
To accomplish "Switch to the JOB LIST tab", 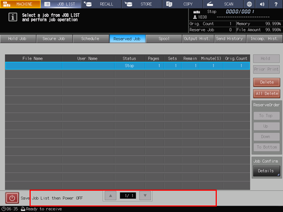I will [61, 4].
